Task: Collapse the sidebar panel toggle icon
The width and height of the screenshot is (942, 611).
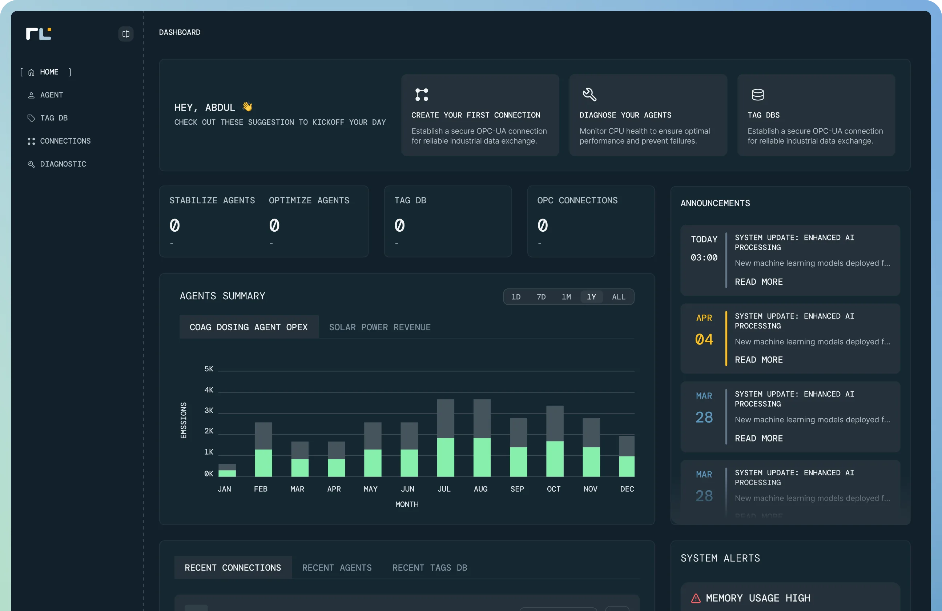Action: coord(126,34)
